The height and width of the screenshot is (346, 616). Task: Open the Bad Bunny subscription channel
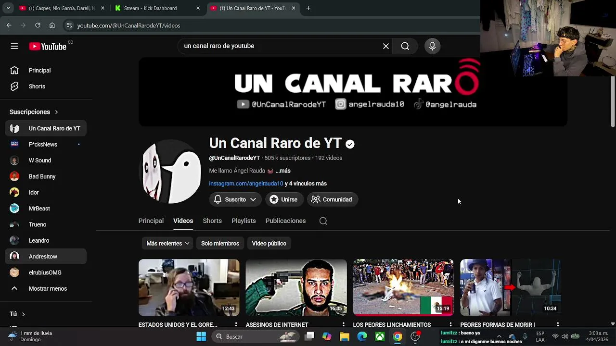(46, 177)
